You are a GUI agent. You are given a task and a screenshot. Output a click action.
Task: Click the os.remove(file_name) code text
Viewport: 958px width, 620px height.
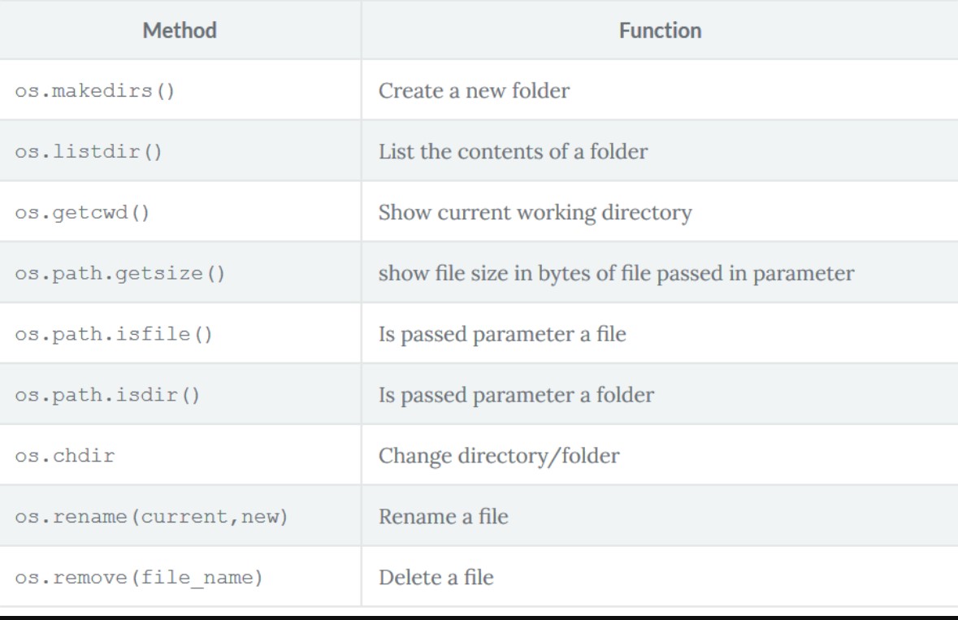[x=139, y=578]
